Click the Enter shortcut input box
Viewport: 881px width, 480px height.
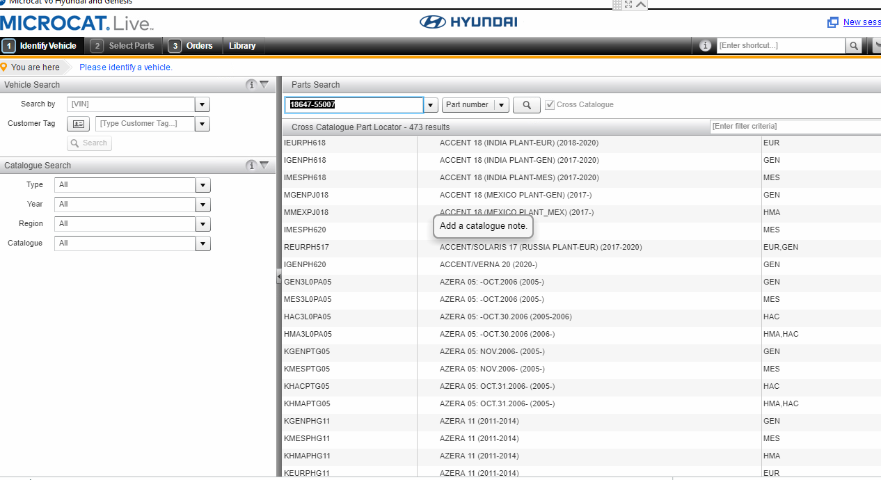(x=781, y=46)
